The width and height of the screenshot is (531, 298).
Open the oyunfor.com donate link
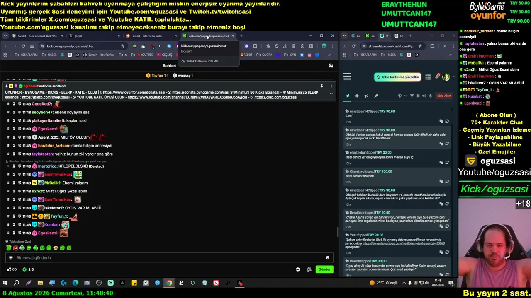point(135,92)
